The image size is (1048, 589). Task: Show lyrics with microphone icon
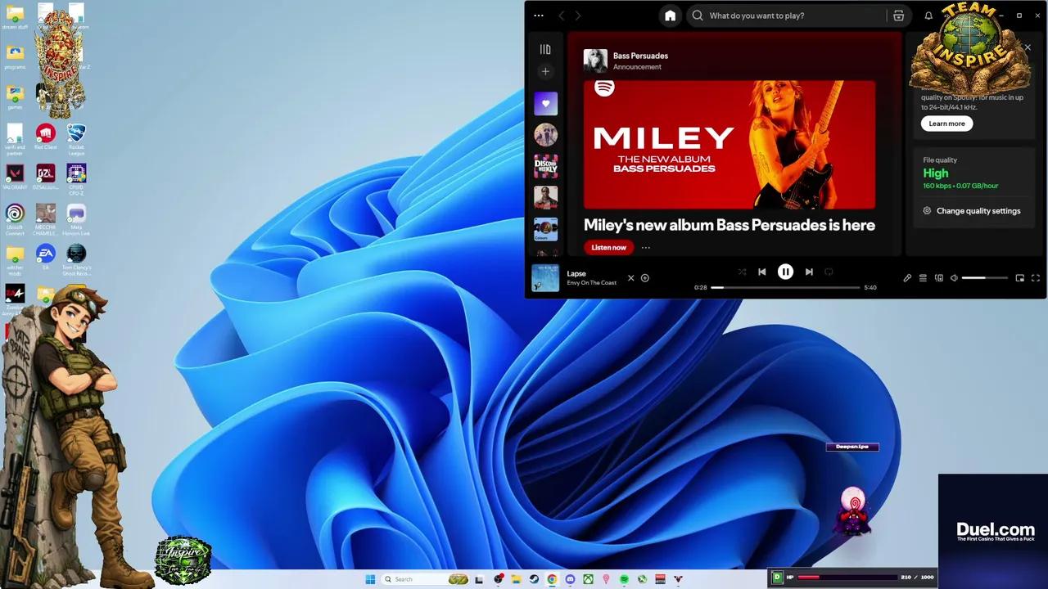(x=907, y=278)
